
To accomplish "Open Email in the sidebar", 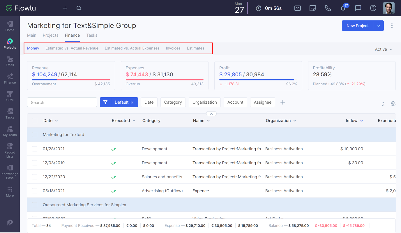I will point(10,61).
